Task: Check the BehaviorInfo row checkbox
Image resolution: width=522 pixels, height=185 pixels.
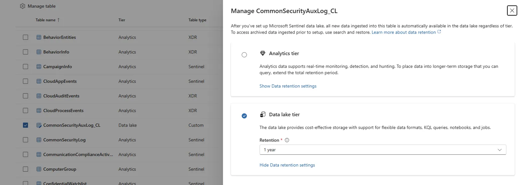Action: (26, 52)
